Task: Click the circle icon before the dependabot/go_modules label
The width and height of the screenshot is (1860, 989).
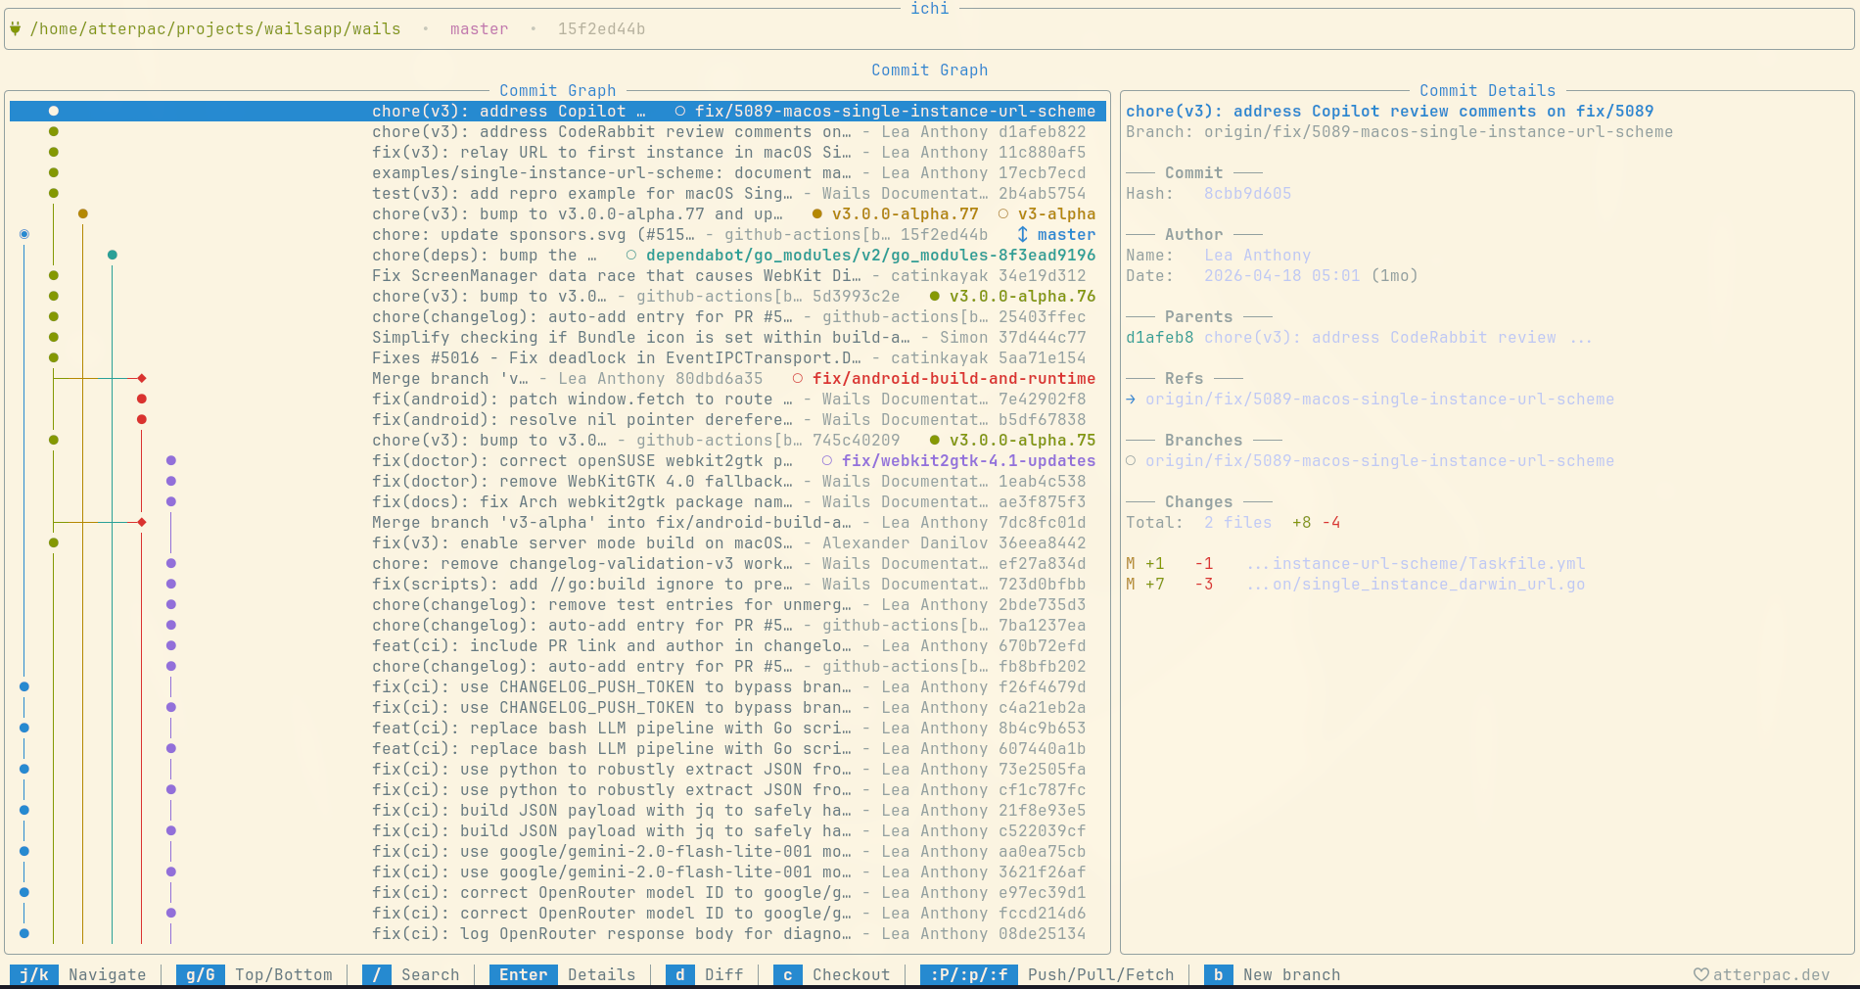Action: (631, 255)
